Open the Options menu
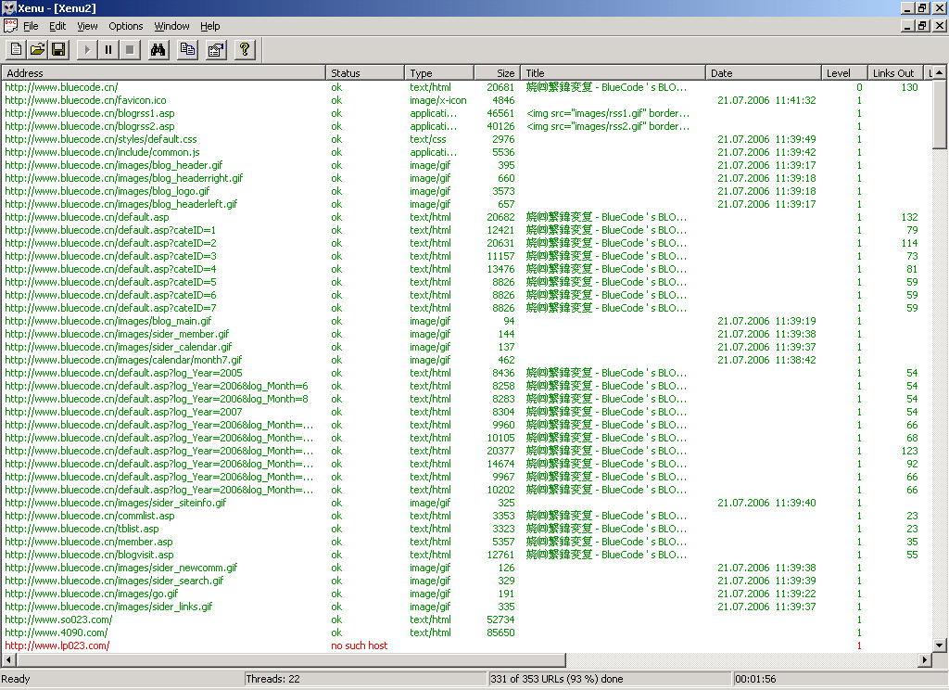The height and width of the screenshot is (690, 949). (x=126, y=26)
